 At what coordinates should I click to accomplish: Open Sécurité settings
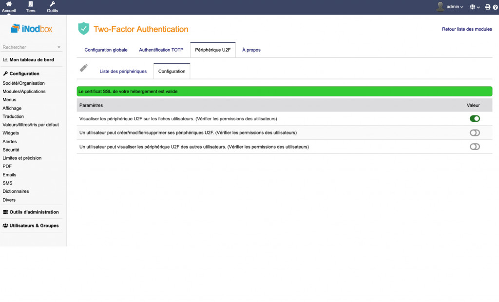[x=11, y=150]
